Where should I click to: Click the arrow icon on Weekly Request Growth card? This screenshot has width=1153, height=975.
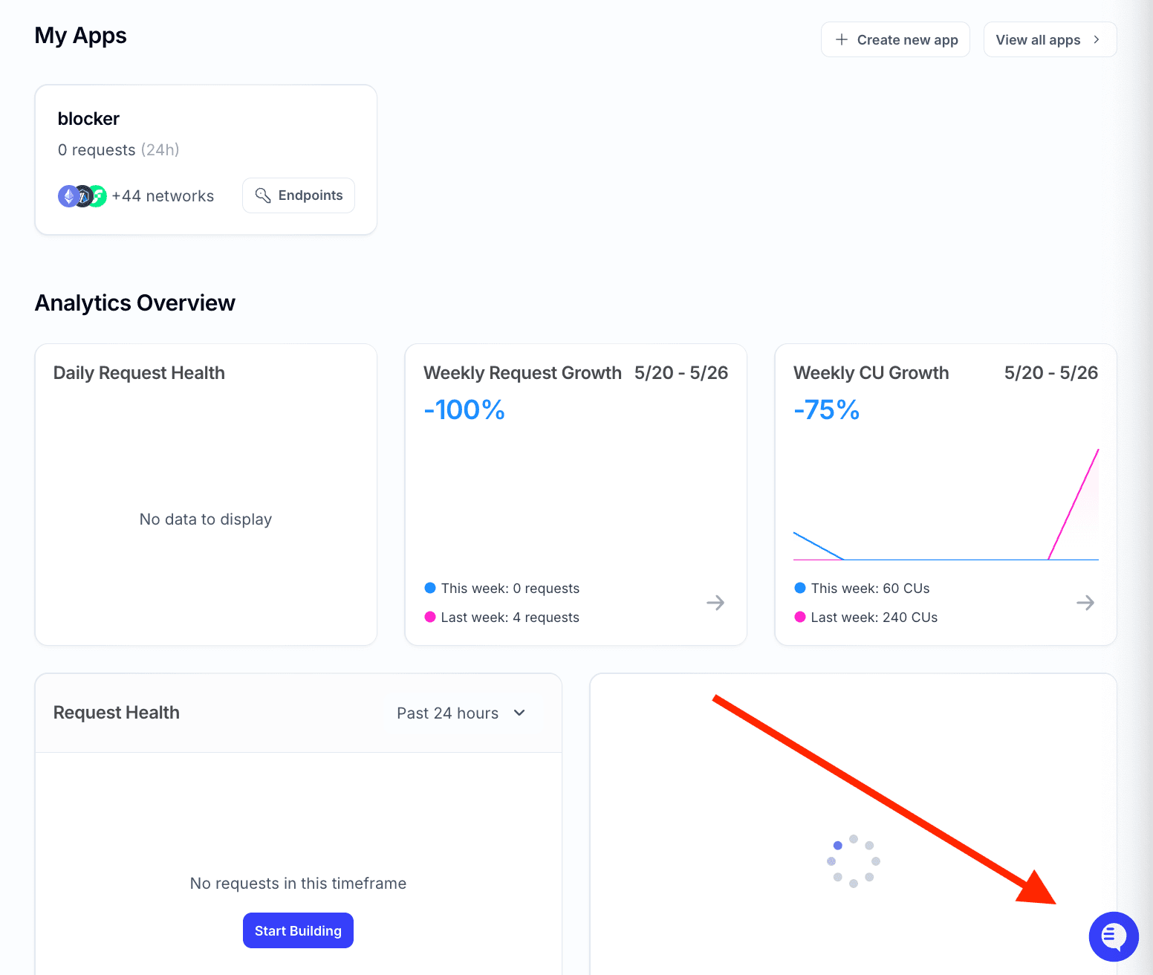[715, 603]
